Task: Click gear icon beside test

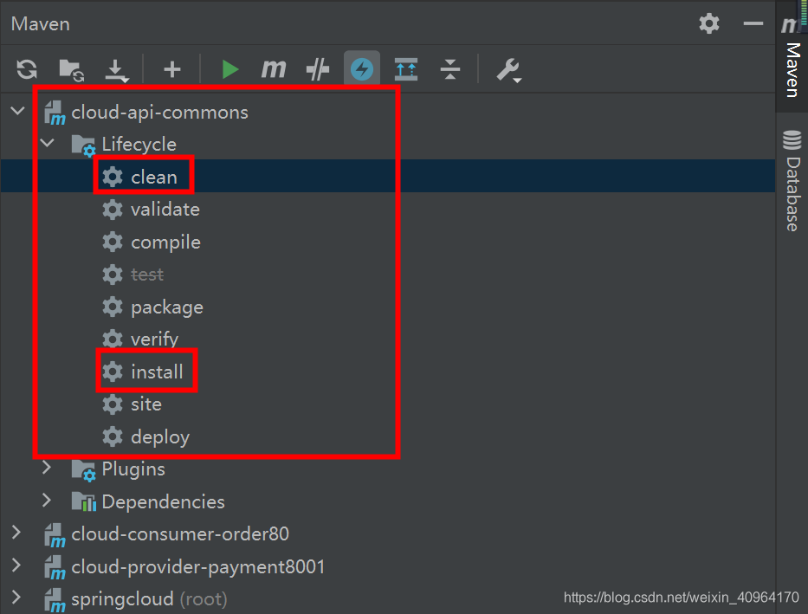Action: (x=113, y=275)
